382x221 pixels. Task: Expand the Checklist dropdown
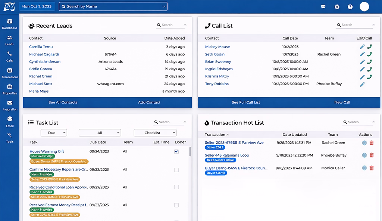coord(155,132)
